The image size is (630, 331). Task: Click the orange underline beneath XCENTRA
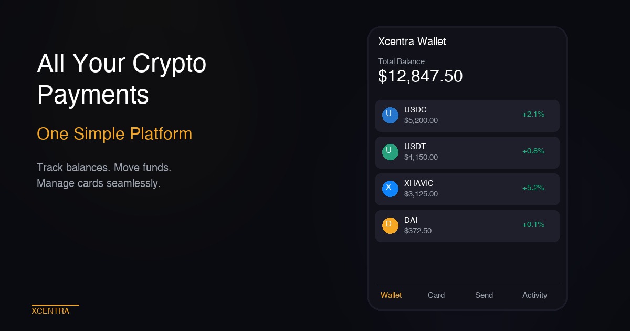coord(55,305)
